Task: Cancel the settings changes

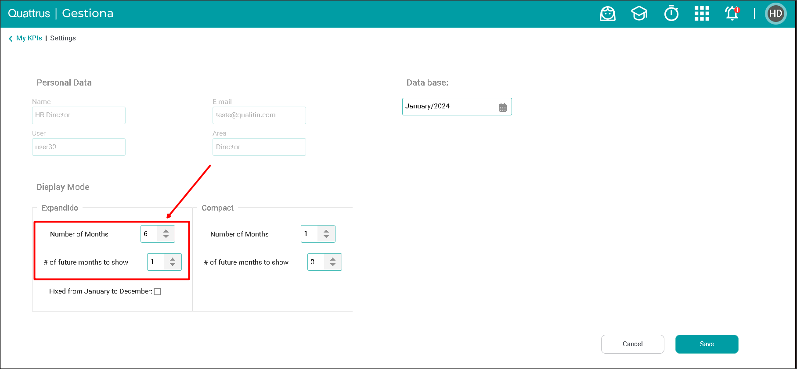Action: coord(632,344)
